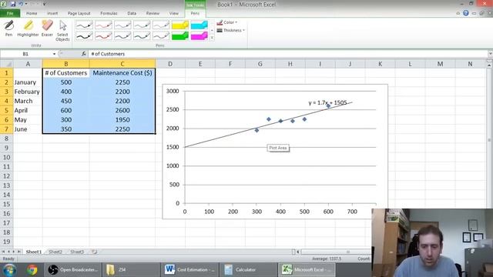The height and width of the screenshot is (277, 493).
Task: Choose the cyan highlighter preset
Action: (x=200, y=25)
